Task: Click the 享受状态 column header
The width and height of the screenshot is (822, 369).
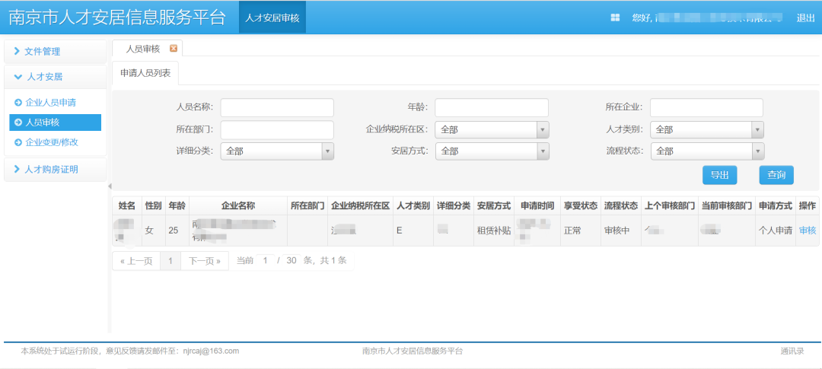Action: click(580, 205)
